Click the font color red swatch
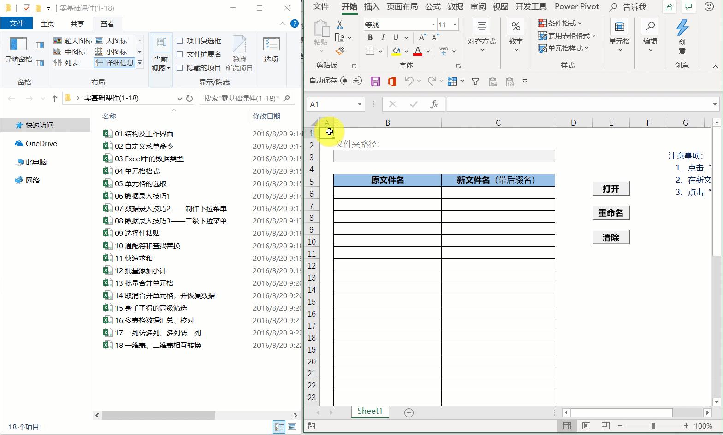This screenshot has height=435, width=723. click(x=418, y=51)
